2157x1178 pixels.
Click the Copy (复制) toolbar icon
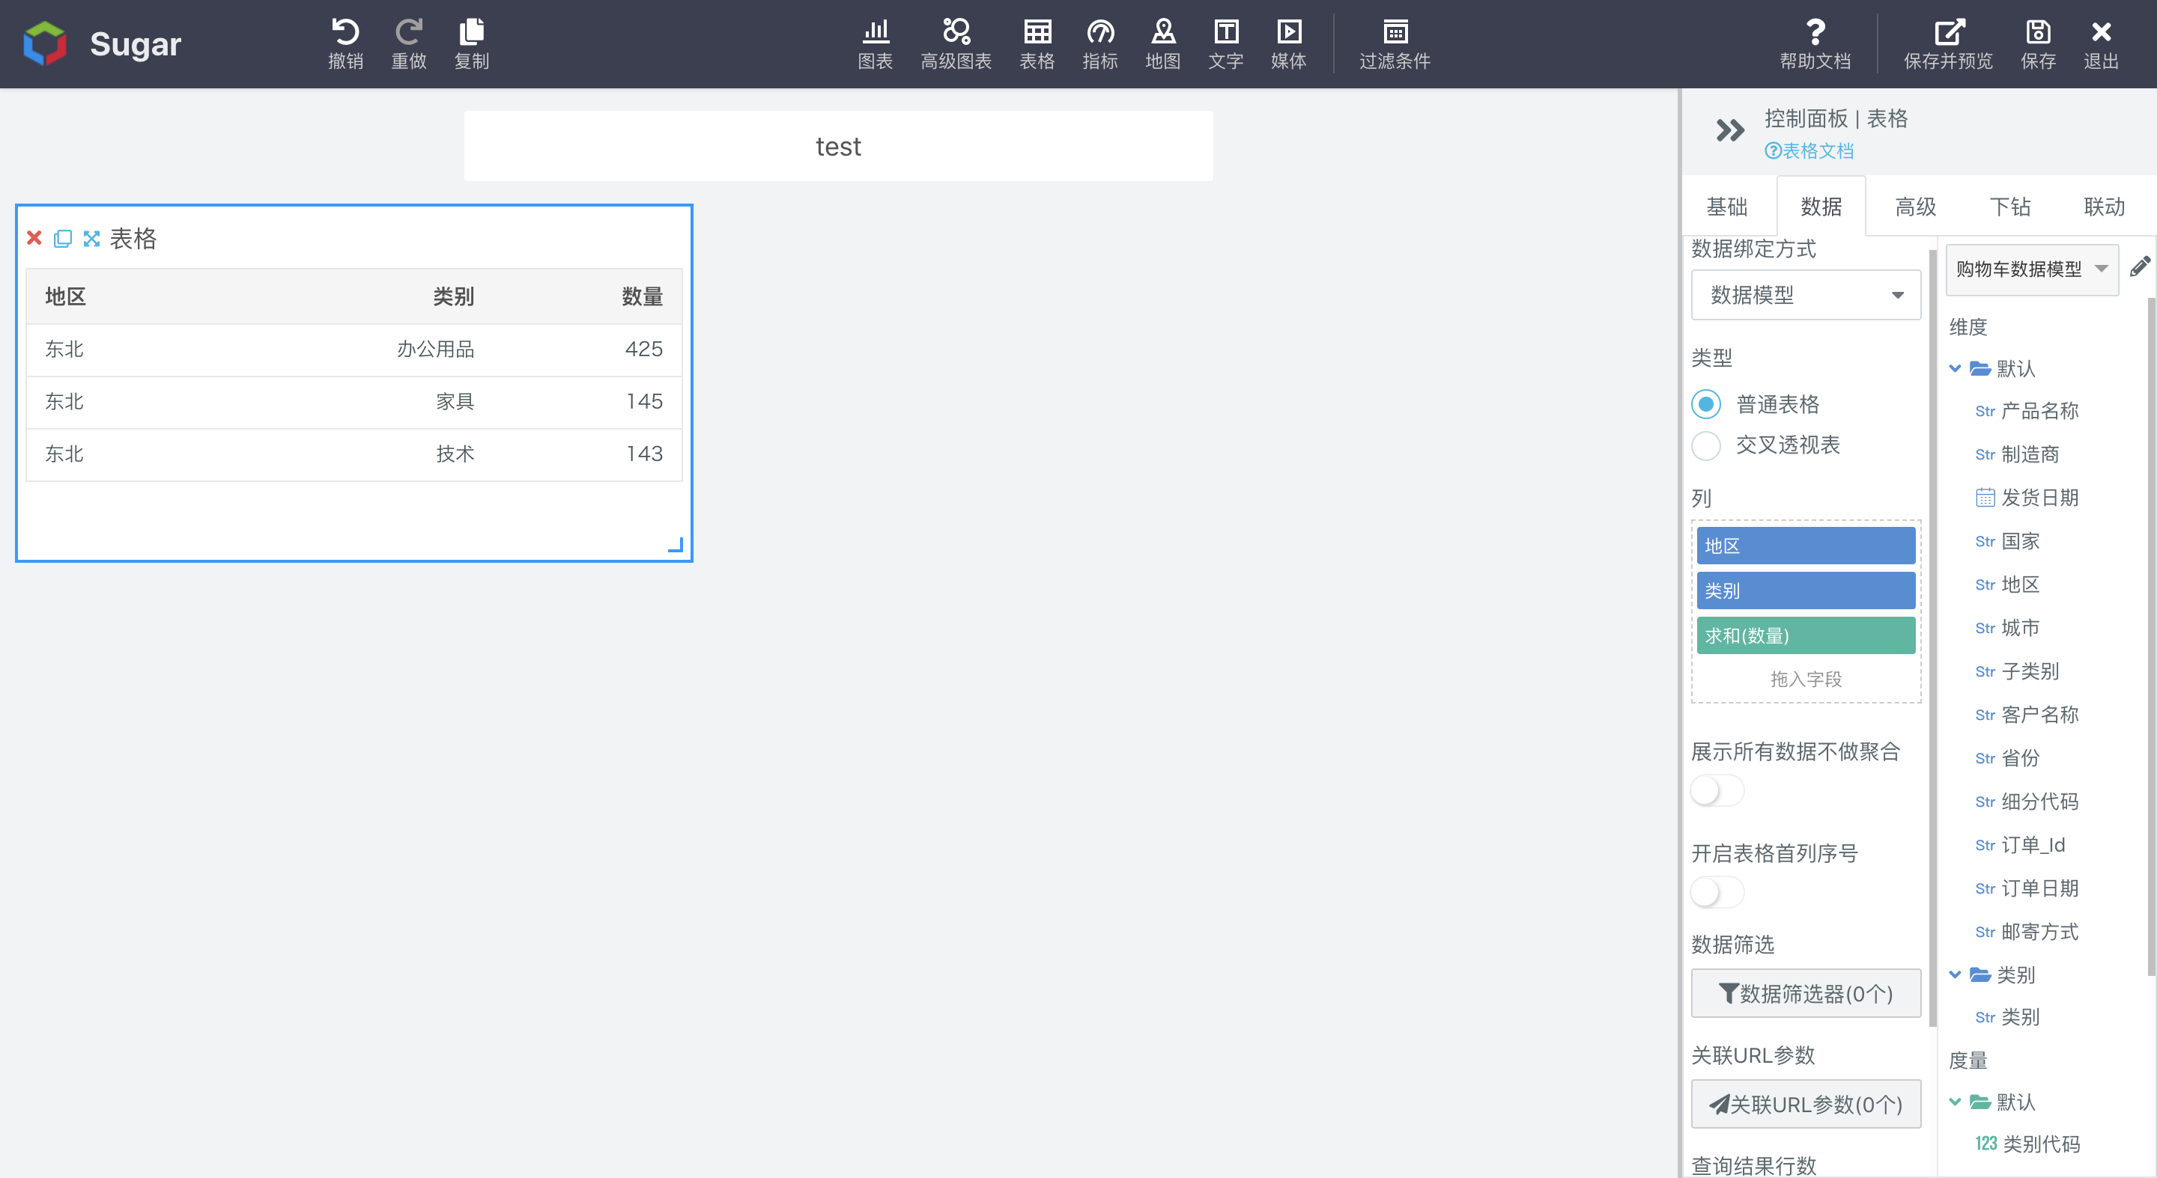[x=471, y=31]
